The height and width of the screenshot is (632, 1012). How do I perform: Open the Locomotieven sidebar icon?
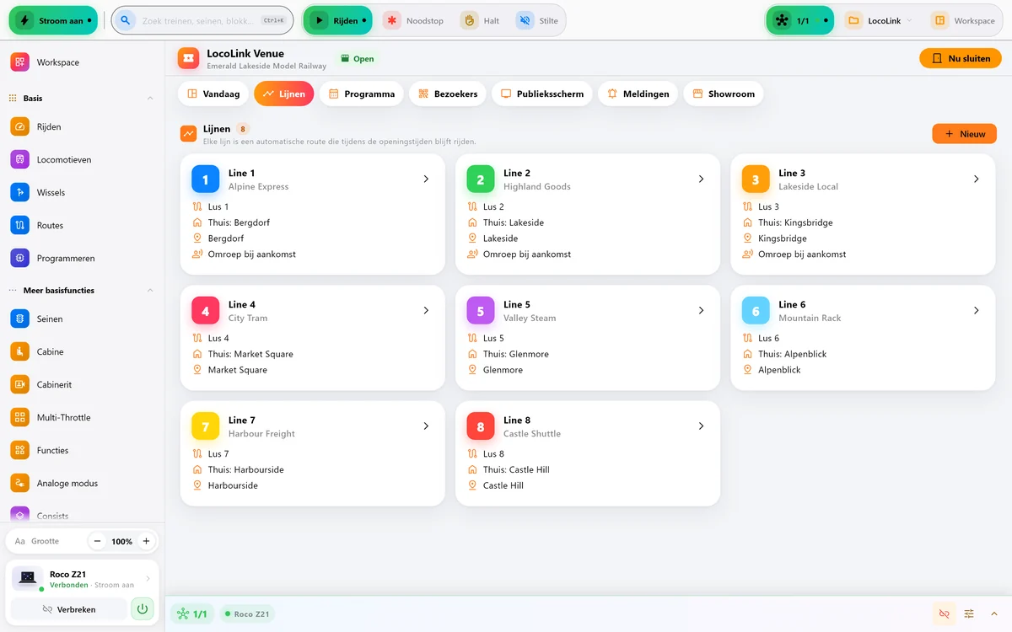pos(19,159)
